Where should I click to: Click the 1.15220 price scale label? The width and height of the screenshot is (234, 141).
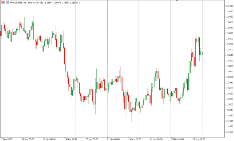click(229, 94)
